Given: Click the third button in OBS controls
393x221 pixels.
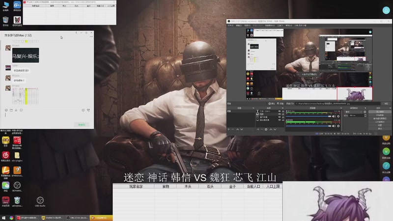Looking at the screenshot, I should tap(380, 118).
